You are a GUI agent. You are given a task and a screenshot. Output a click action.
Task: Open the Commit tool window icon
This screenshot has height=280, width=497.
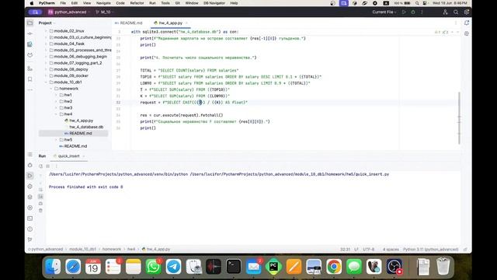[30, 33]
